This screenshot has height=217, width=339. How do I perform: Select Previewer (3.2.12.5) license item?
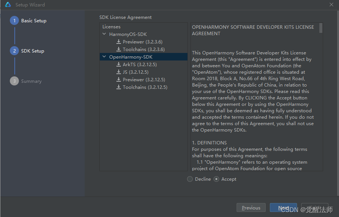coord(144,80)
